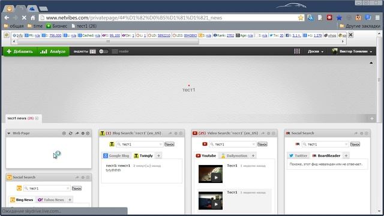384x216 pixels.
Task: Collapse the header area with the up arrow
Action: click(x=371, y=63)
